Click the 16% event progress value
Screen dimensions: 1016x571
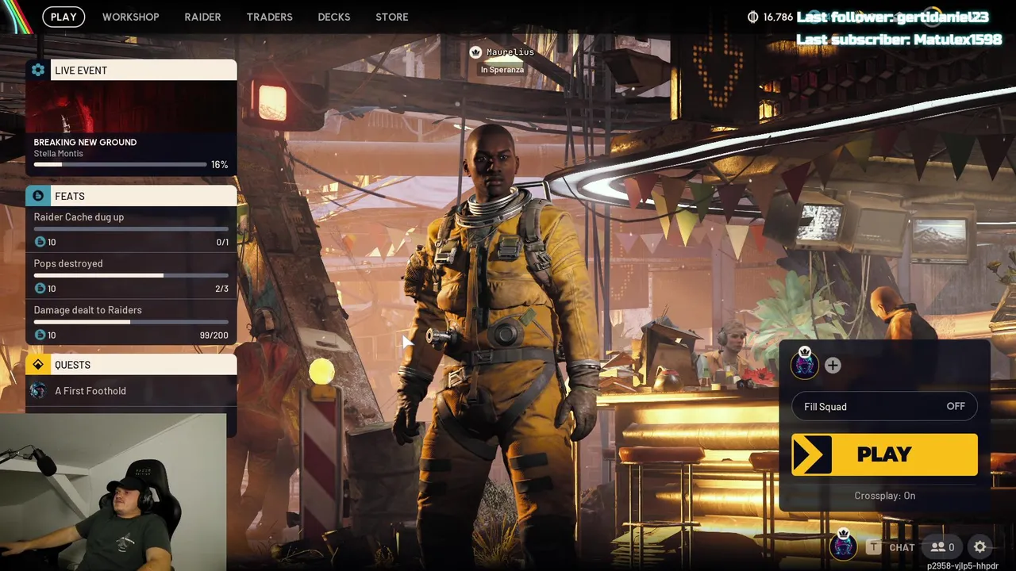click(219, 165)
